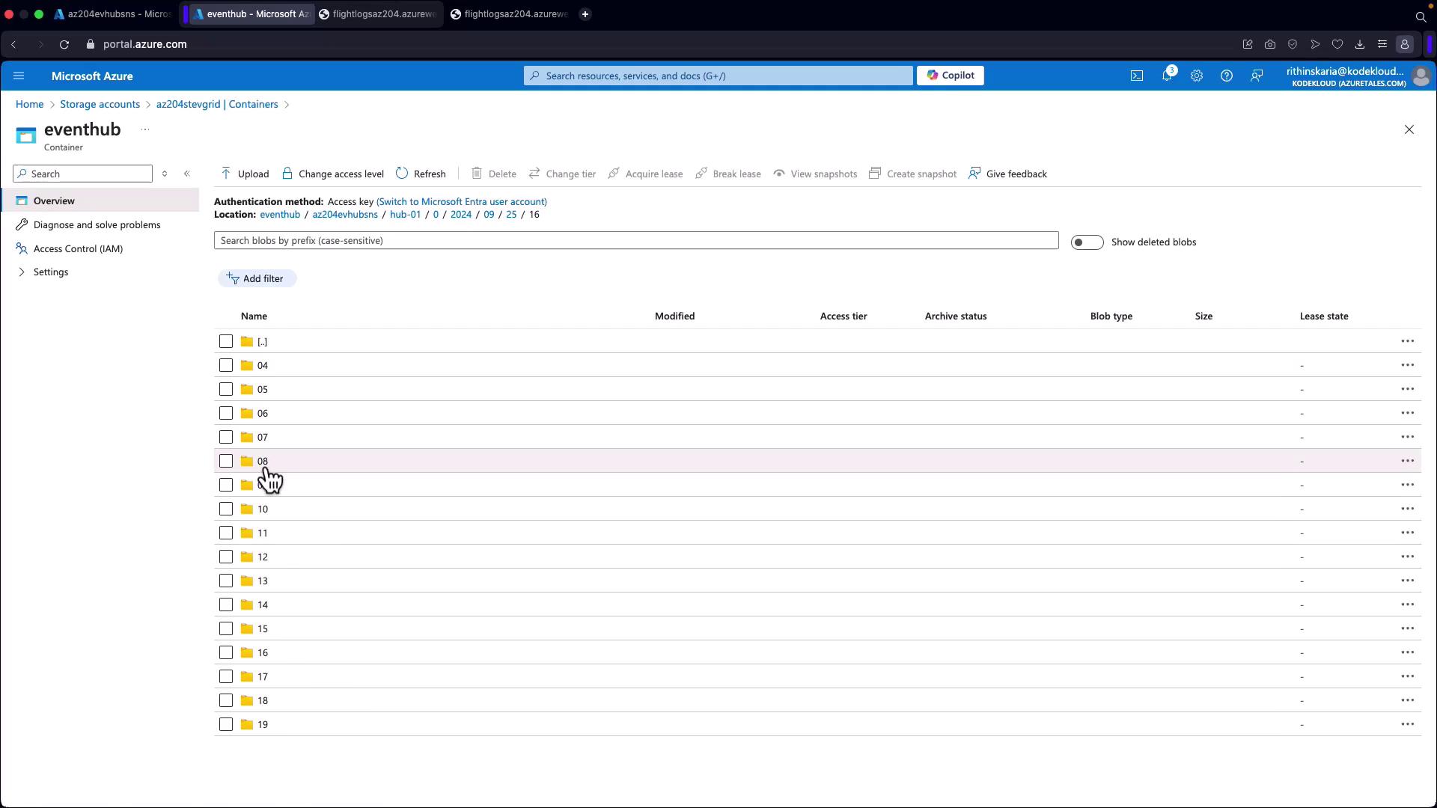Open the Add filter button
This screenshot has width=1437, height=808.
256,278
